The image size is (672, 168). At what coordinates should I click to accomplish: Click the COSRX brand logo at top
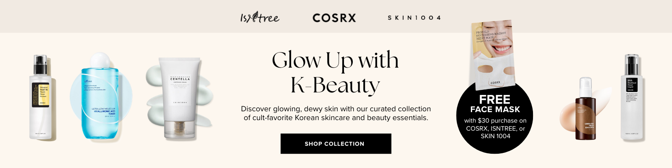pos(334,18)
